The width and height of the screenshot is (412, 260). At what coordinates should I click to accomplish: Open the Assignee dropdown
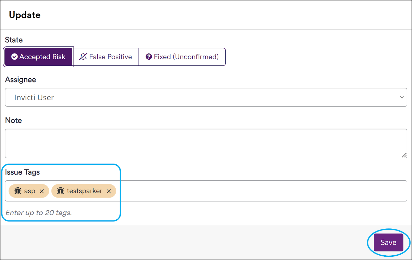tap(206, 97)
